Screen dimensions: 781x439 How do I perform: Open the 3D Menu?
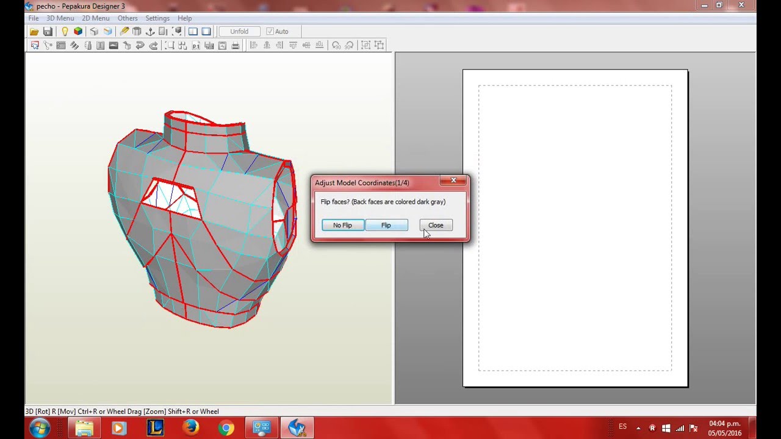[60, 18]
